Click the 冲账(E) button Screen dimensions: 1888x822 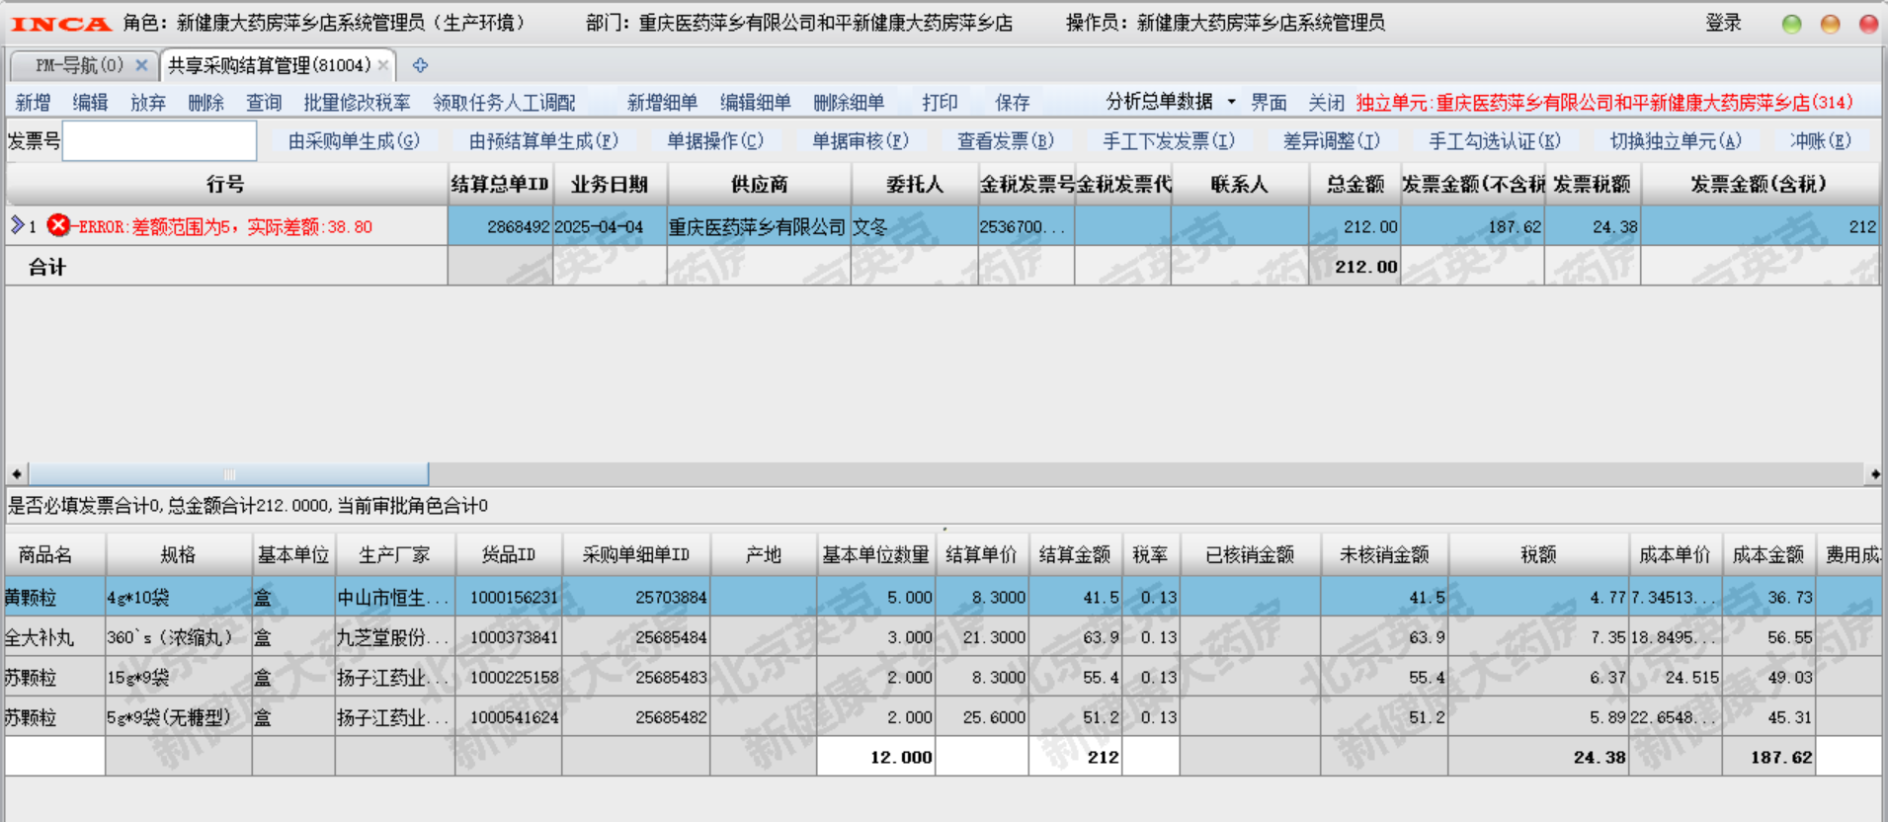coord(1821,141)
